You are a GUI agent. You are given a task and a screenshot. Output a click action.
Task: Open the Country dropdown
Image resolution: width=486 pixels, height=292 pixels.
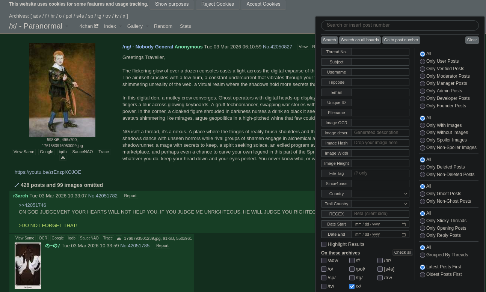point(380,194)
